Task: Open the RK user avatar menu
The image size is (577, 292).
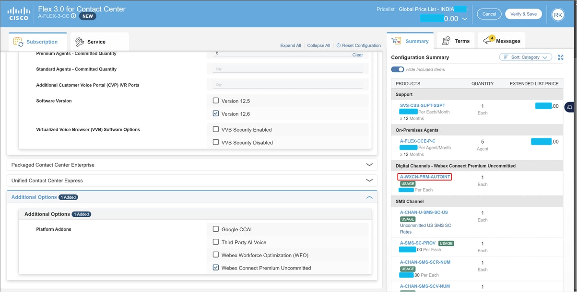Action: (x=558, y=15)
